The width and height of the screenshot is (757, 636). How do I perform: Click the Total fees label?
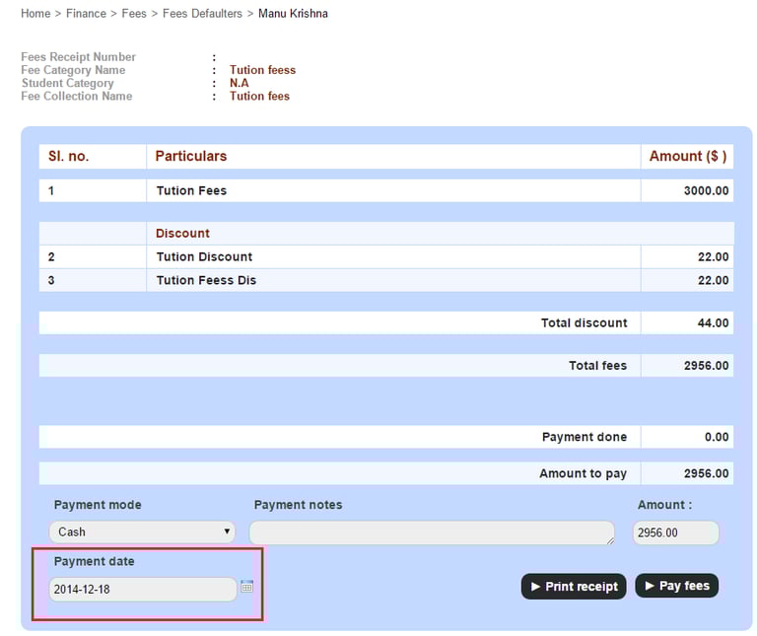click(x=597, y=366)
